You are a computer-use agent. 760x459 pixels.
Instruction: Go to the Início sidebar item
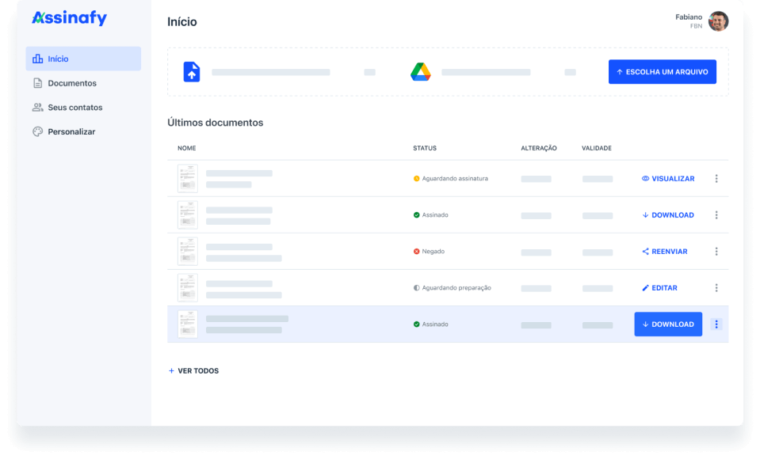tap(83, 59)
